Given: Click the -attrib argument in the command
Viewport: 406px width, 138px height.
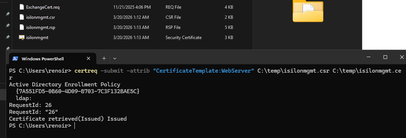Looking at the screenshot, I should pyautogui.click(x=138, y=71).
